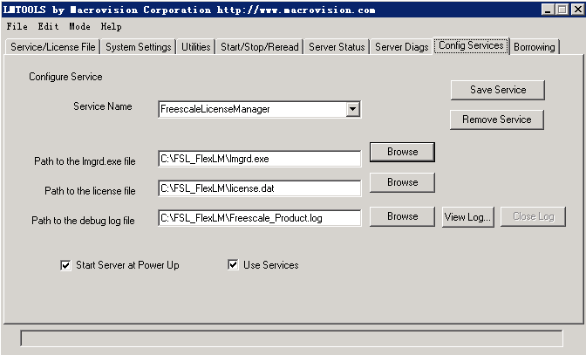The width and height of the screenshot is (586, 355).
Task: Go to Start/Stop/Reread tab
Action: pos(259,47)
